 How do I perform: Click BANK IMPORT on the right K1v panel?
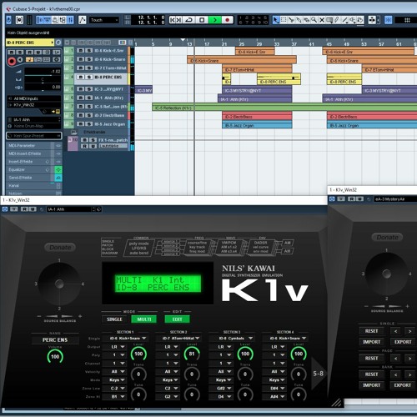[x=371, y=385]
